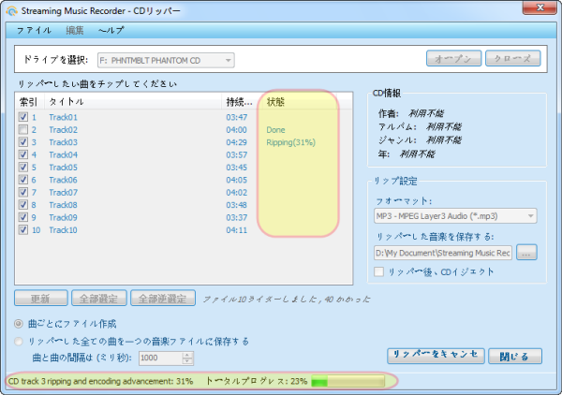Click the 03:37 duration of Track09
The width and height of the screenshot is (562, 395).
pos(237,217)
